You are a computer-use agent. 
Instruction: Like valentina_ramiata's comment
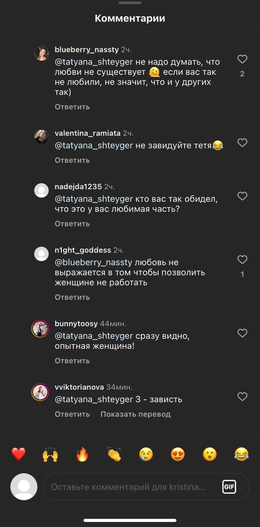tap(242, 143)
